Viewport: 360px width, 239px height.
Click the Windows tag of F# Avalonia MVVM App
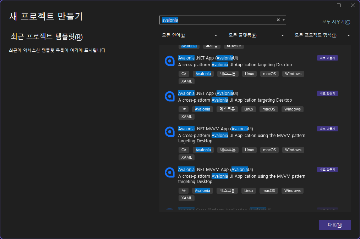pyautogui.click(x=293, y=191)
